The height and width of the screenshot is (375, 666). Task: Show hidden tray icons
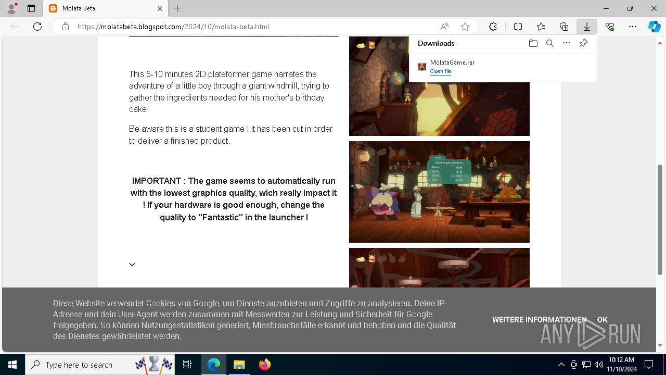561,365
